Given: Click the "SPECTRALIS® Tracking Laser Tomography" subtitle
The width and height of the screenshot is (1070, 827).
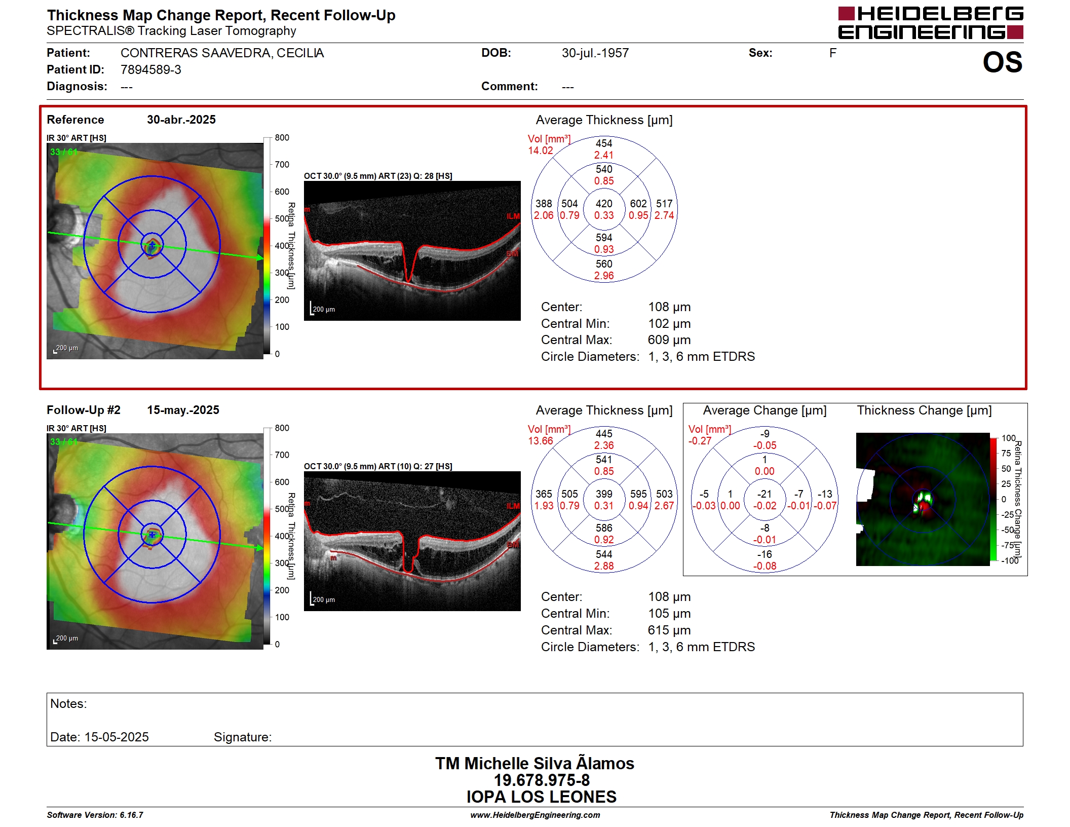Looking at the screenshot, I should 171,31.
